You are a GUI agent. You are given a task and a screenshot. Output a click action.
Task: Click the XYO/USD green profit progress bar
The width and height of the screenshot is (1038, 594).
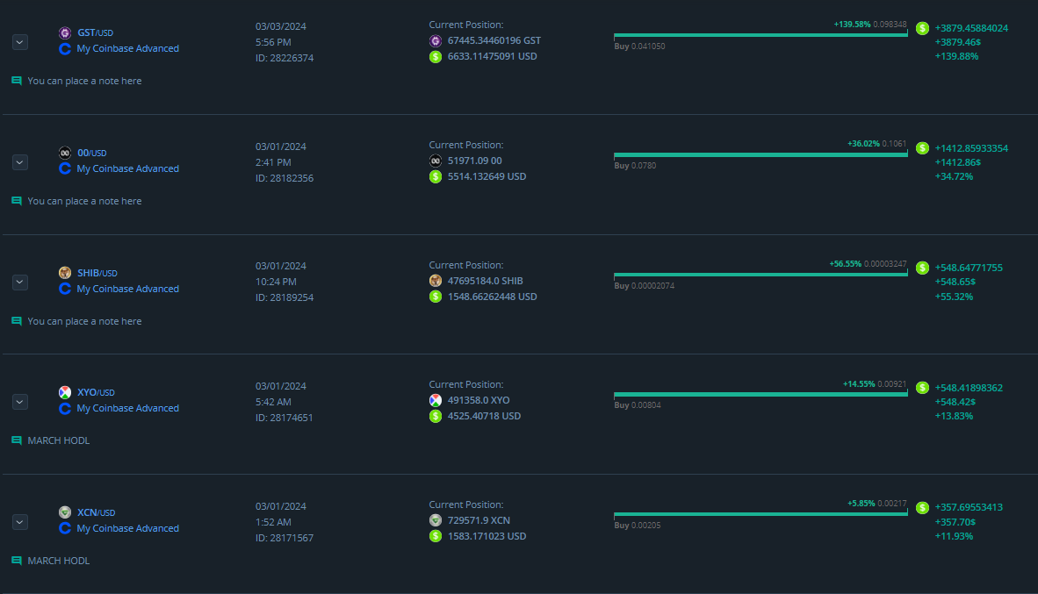click(x=760, y=394)
